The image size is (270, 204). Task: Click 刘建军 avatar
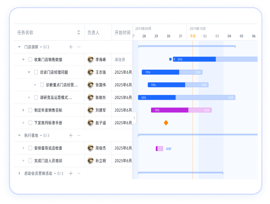tap(91, 110)
